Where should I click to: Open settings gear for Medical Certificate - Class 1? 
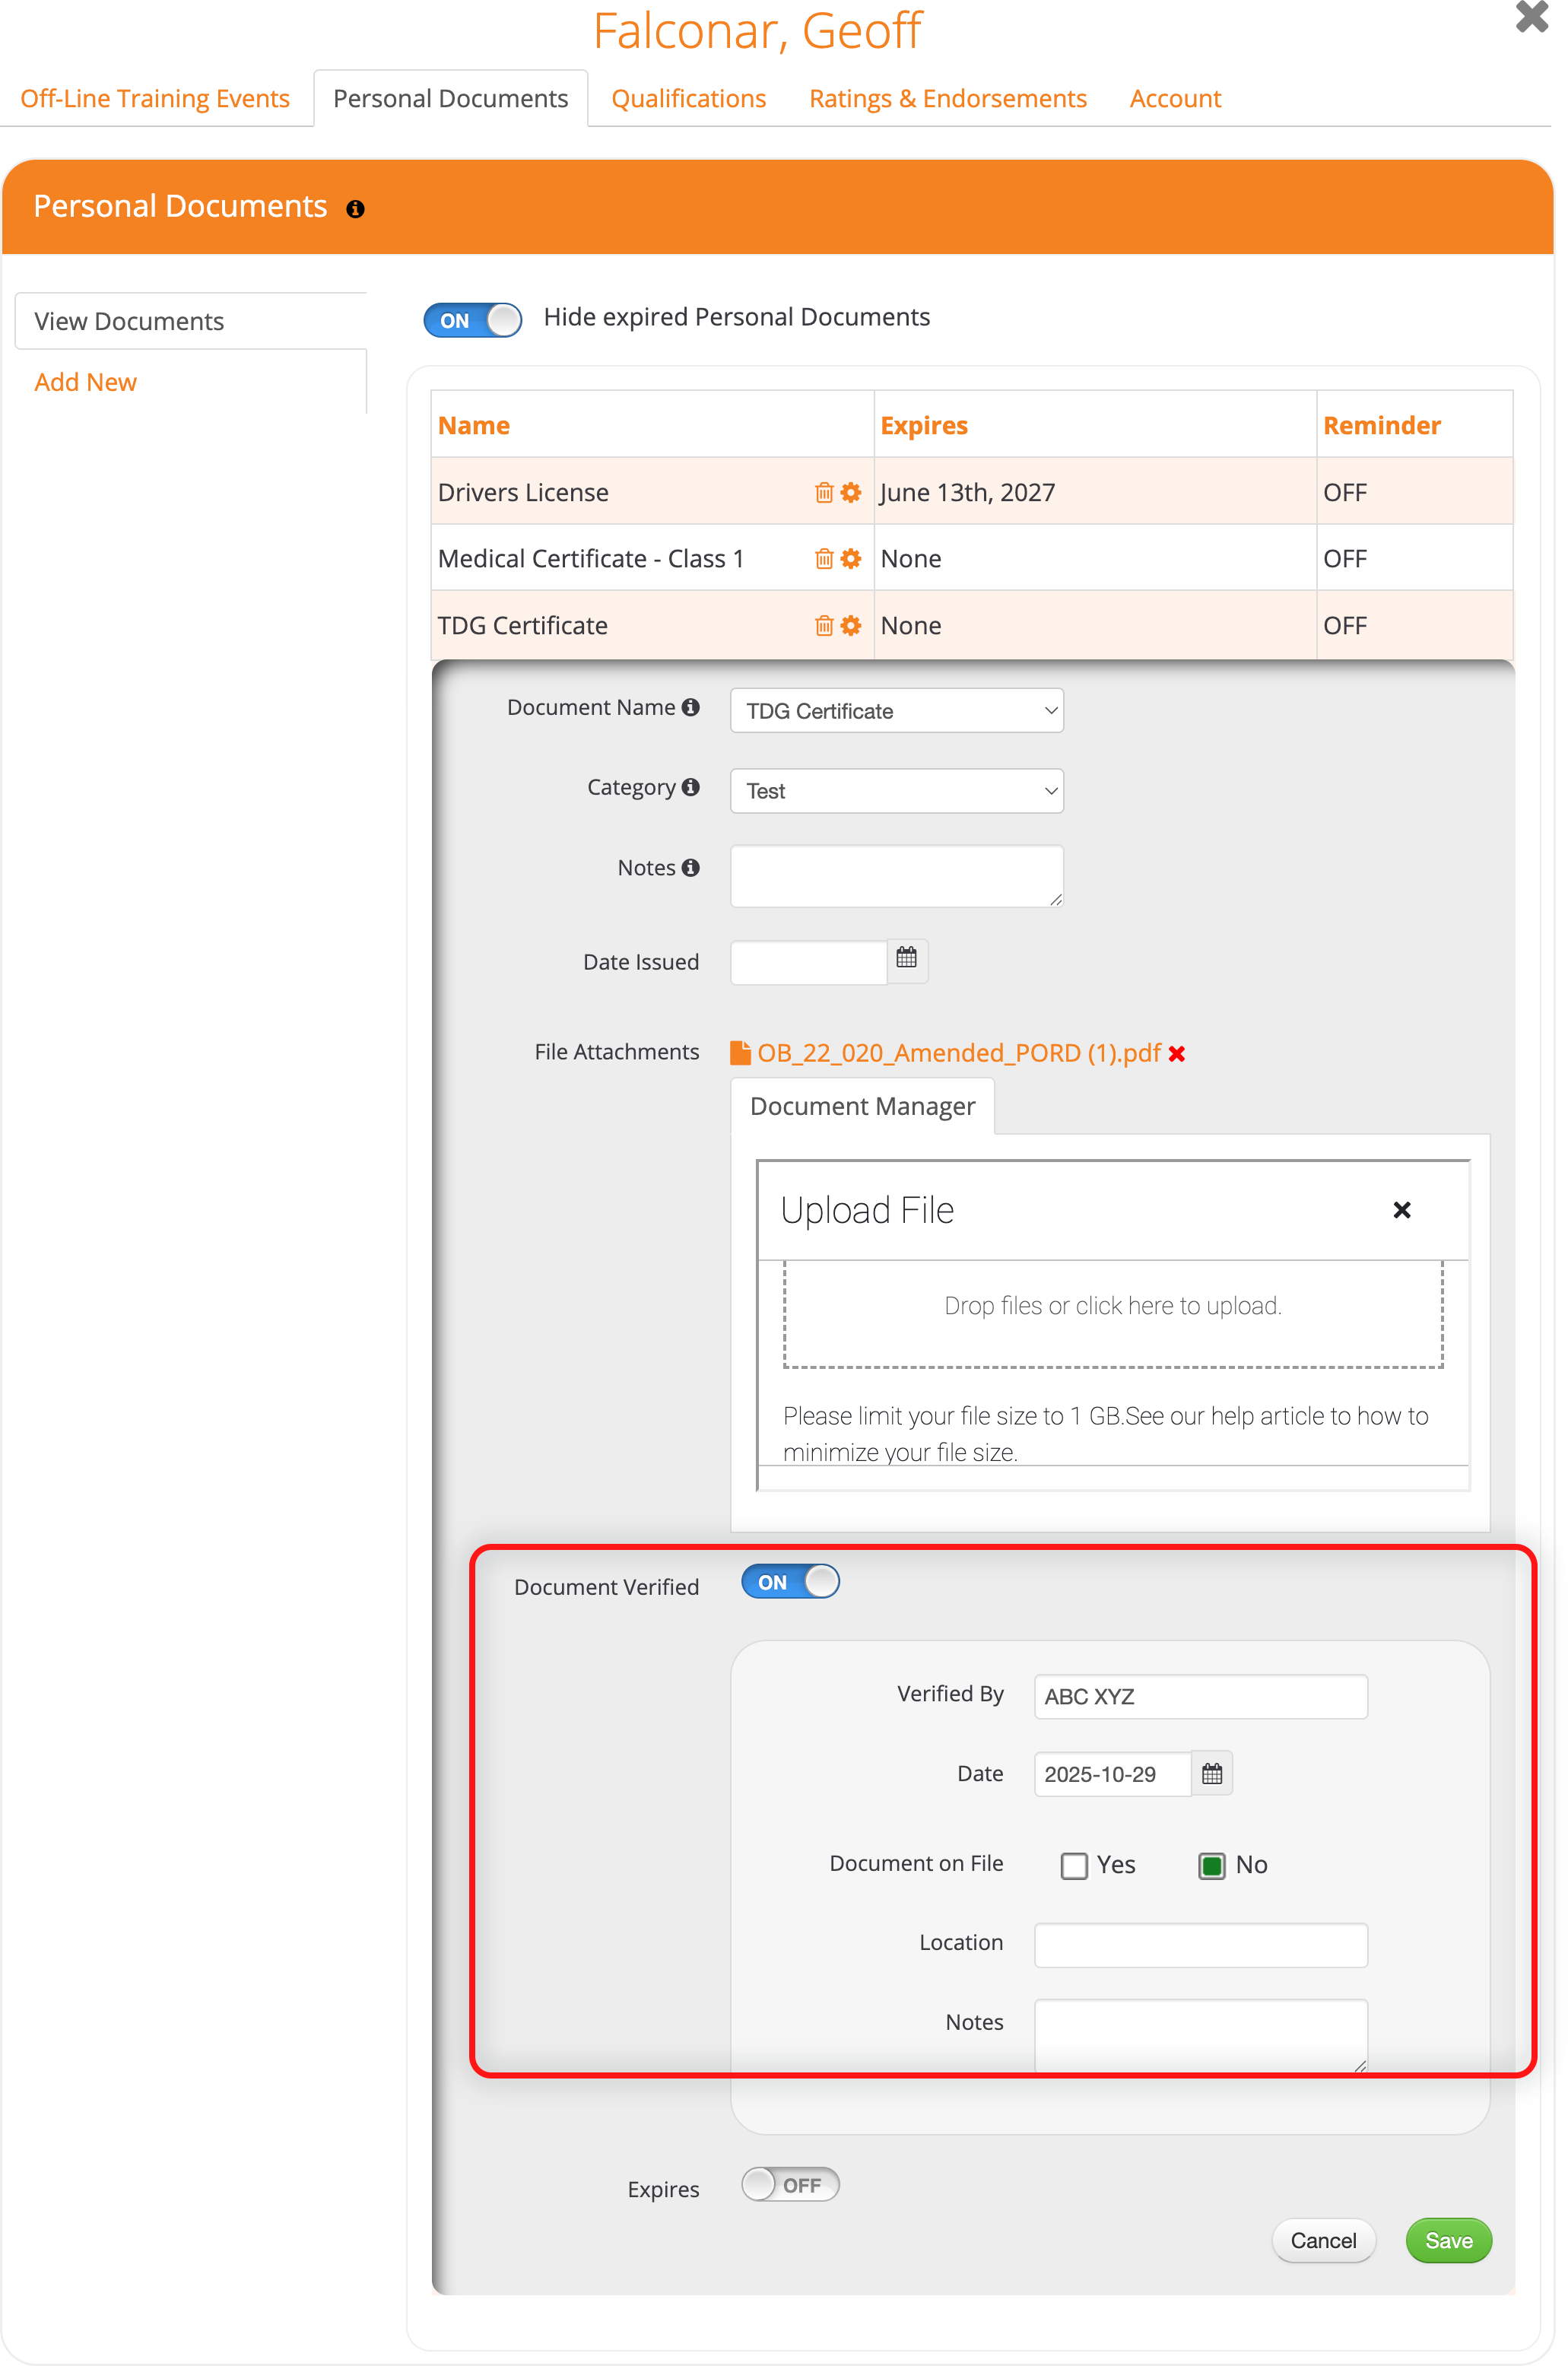(851, 559)
